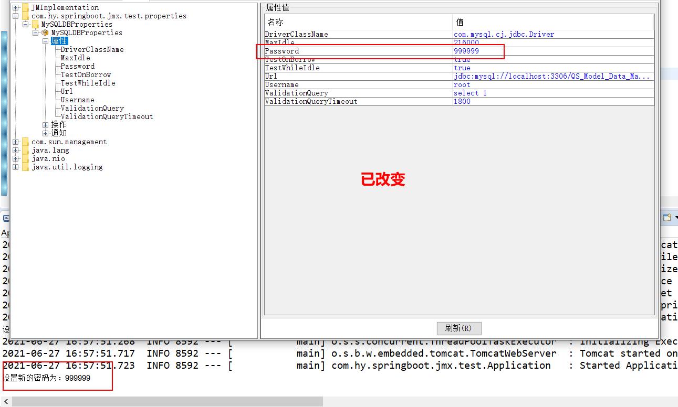Screen dimensions: 678x407
Task: Select MaxIdle in the attribute tree
Action: pos(76,58)
